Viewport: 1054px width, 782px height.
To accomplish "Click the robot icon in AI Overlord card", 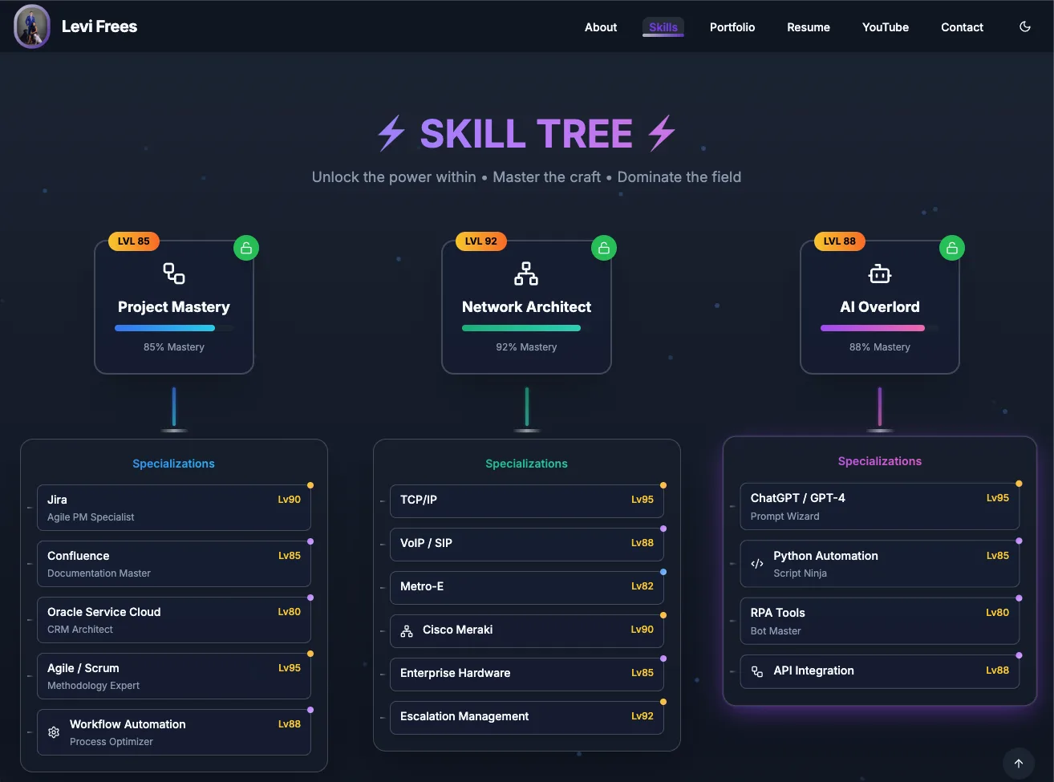I will [x=880, y=273].
